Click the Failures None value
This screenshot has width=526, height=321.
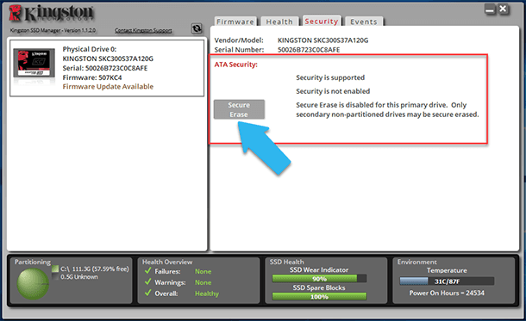pos(203,271)
